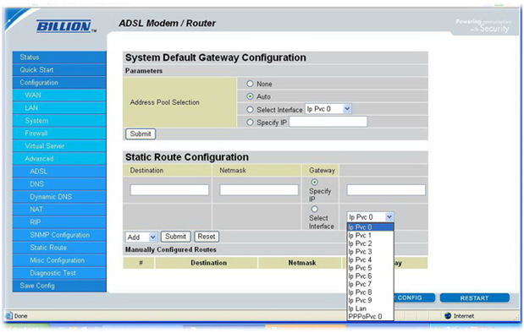The height and width of the screenshot is (333, 524).
Task: Click the Specify IP field for default gateway
Action: point(328,122)
